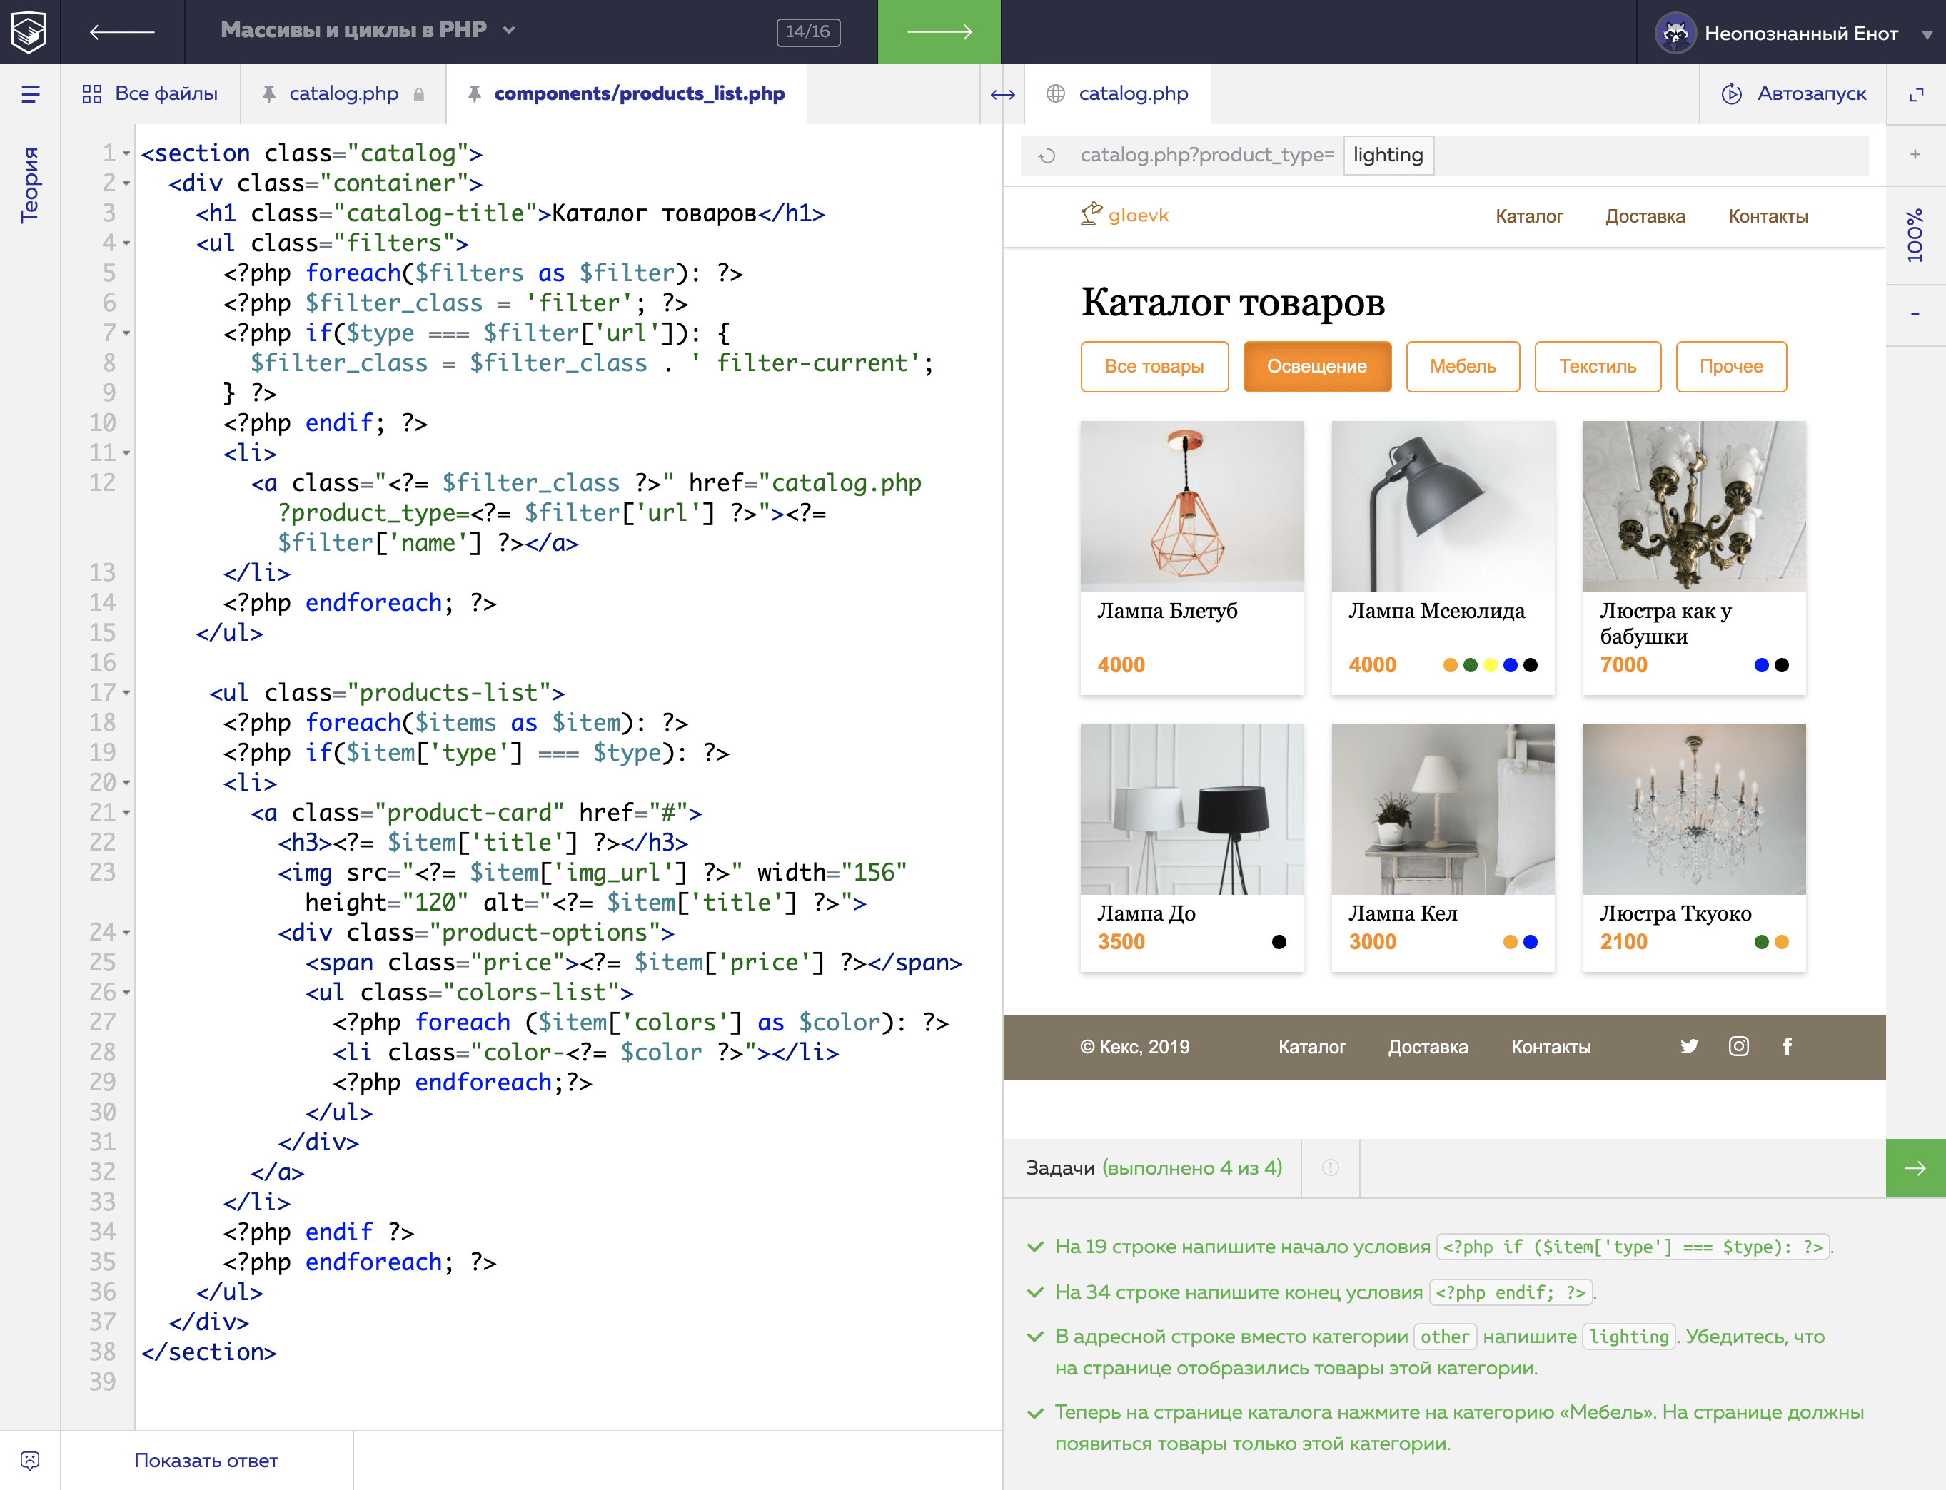
Task: Open the Все файлы tab
Action: 150,94
